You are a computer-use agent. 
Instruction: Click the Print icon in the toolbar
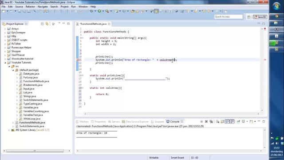29,11
